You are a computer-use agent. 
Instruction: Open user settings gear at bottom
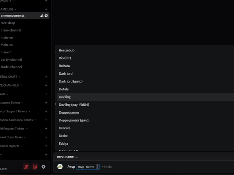(x=43, y=167)
